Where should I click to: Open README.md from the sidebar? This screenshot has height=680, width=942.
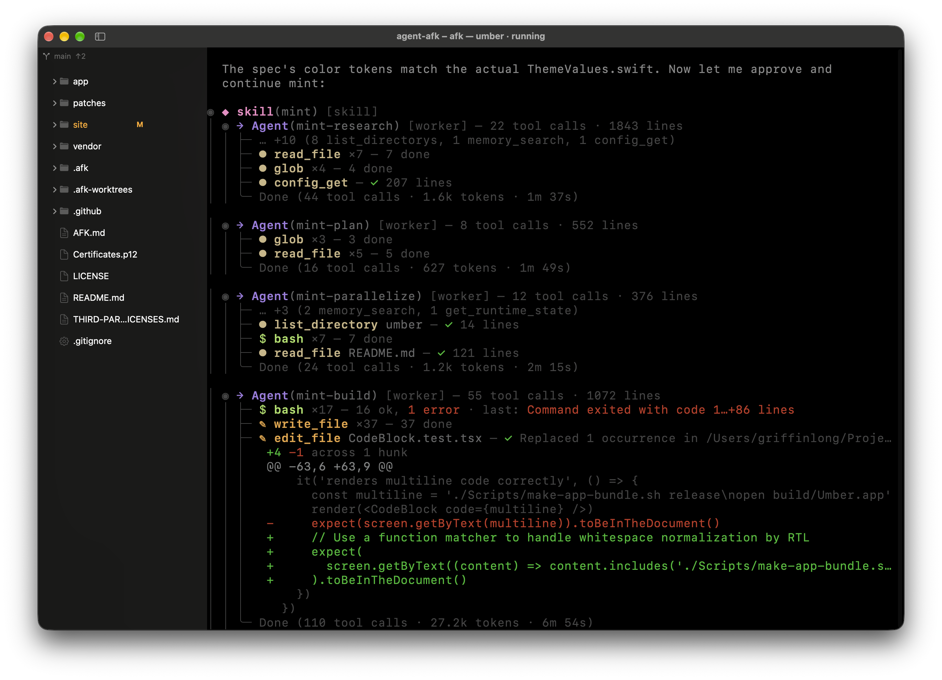pyautogui.click(x=98, y=297)
